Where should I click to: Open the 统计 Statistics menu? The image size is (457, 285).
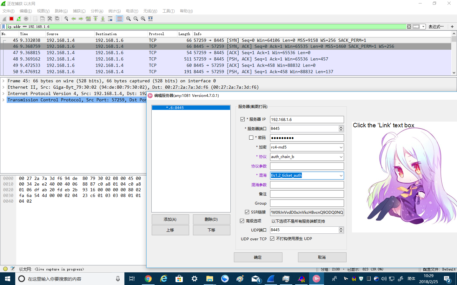114,11
